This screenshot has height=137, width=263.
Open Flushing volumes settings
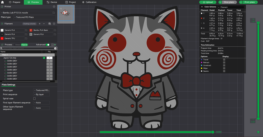tap(29, 24)
